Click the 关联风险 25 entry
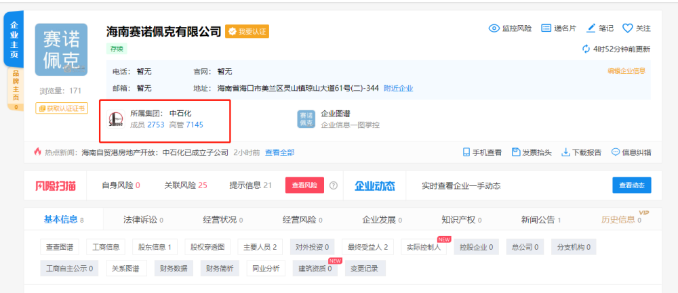 click(x=186, y=185)
